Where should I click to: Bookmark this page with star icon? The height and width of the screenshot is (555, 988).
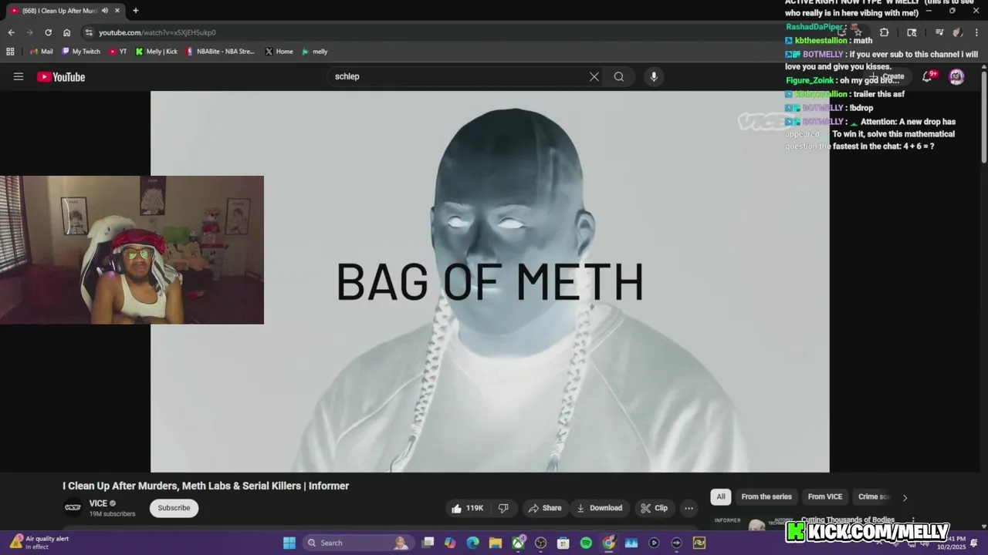858,32
